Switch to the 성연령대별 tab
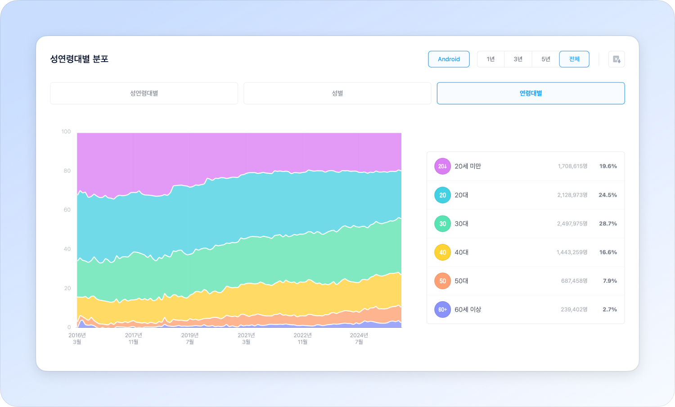675x407 pixels. [144, 93]
